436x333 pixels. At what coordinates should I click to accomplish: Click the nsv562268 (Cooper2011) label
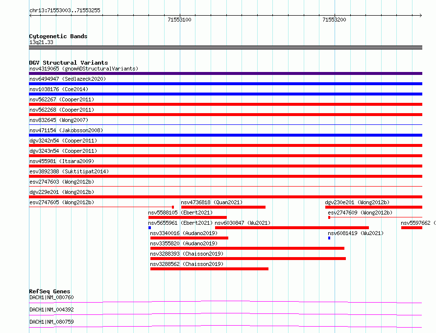click(62, 110)
